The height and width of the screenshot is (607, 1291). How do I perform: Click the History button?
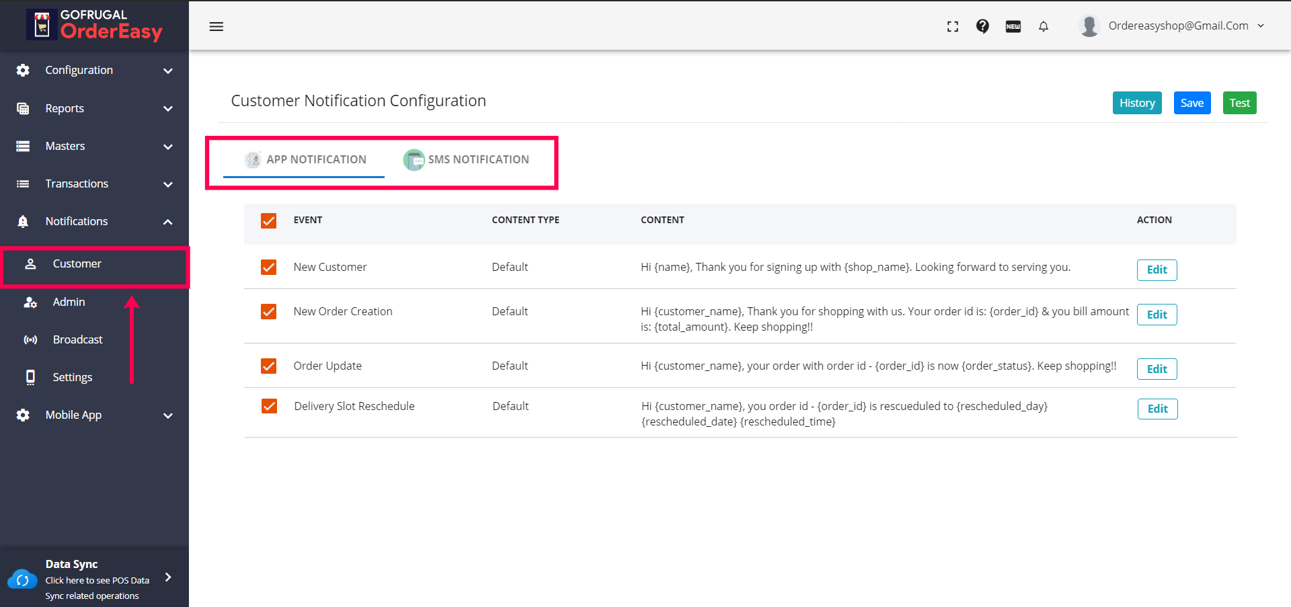tap(1136, 103)
